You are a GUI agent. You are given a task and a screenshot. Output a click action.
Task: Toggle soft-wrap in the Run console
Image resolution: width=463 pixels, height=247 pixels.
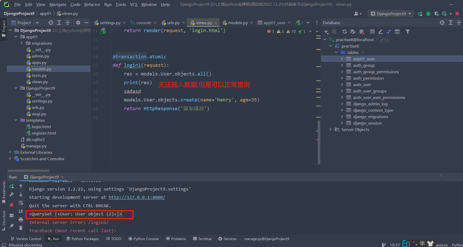tap(21, 203)
